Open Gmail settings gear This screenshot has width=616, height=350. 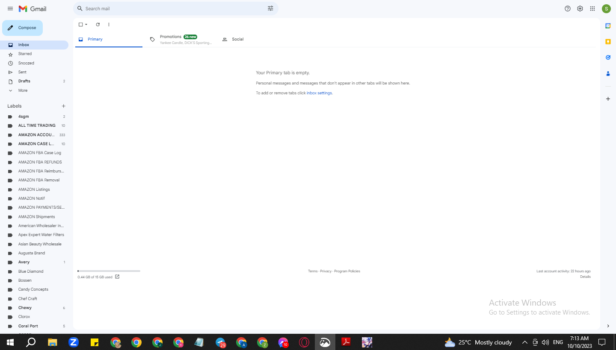click(580, 9)
